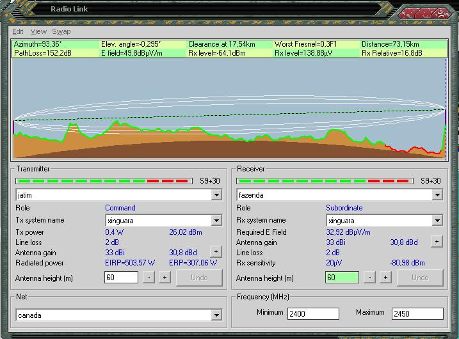The image size is (459, 339).
Task: Decrease receiver antenna height with minus button
Action: 369,277
